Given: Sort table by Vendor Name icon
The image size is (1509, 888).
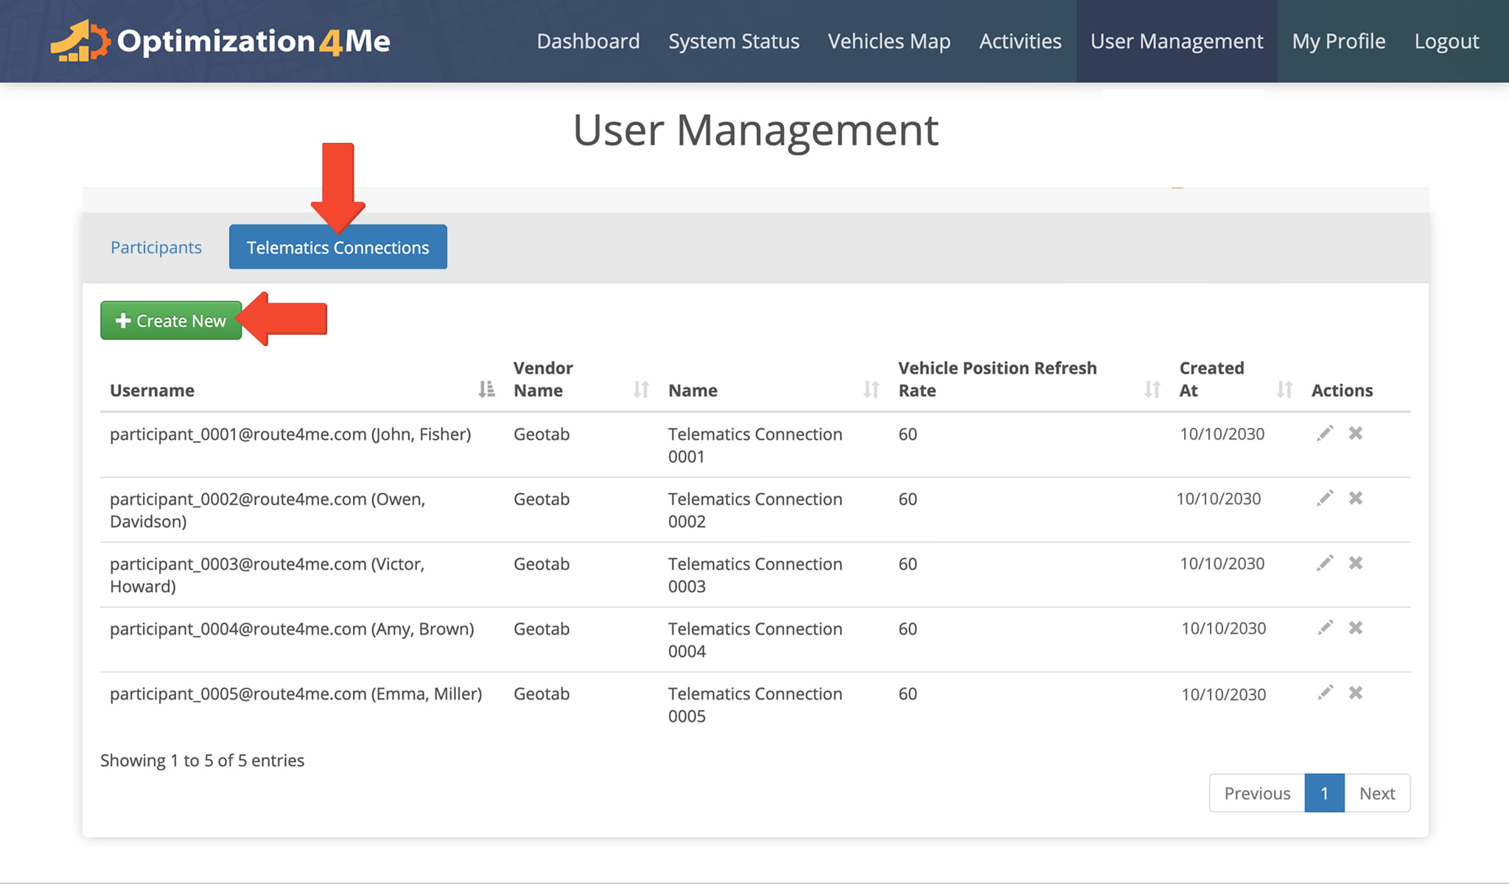Looking at the screenshot, I should pyautogui.click(x=641, y=390).
